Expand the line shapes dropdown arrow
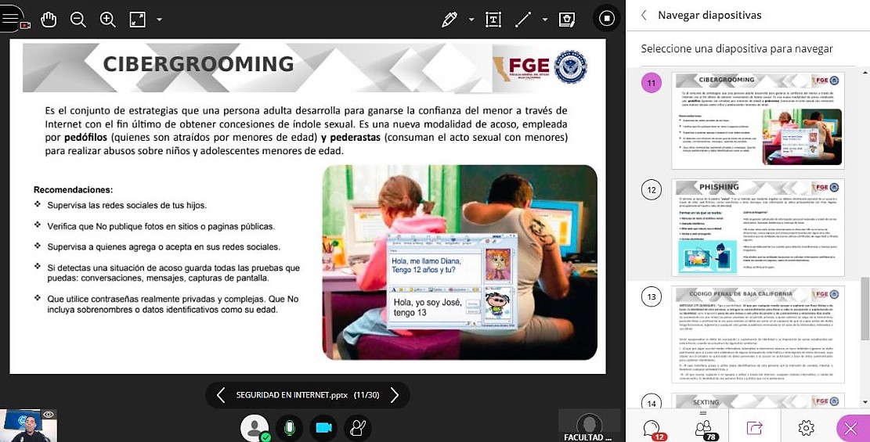Image resolution: width=870 pixels, height=442 pixels. coord(545,20)
